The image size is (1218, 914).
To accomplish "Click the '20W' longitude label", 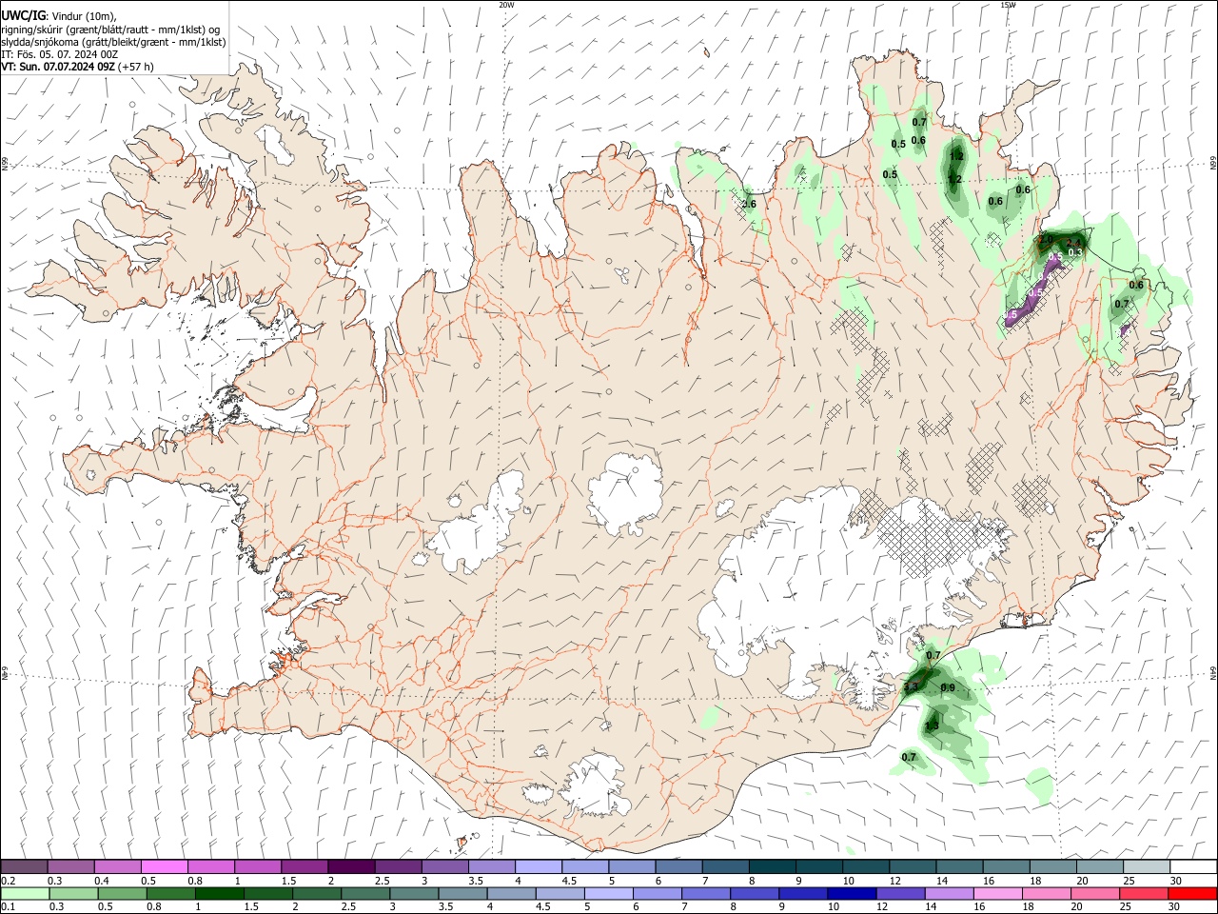I will tap(506, 5).
